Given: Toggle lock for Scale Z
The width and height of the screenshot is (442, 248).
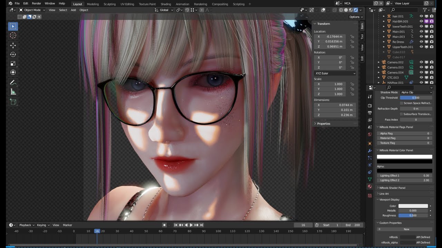Looking at the screenshot, I should tap(352, 94).
